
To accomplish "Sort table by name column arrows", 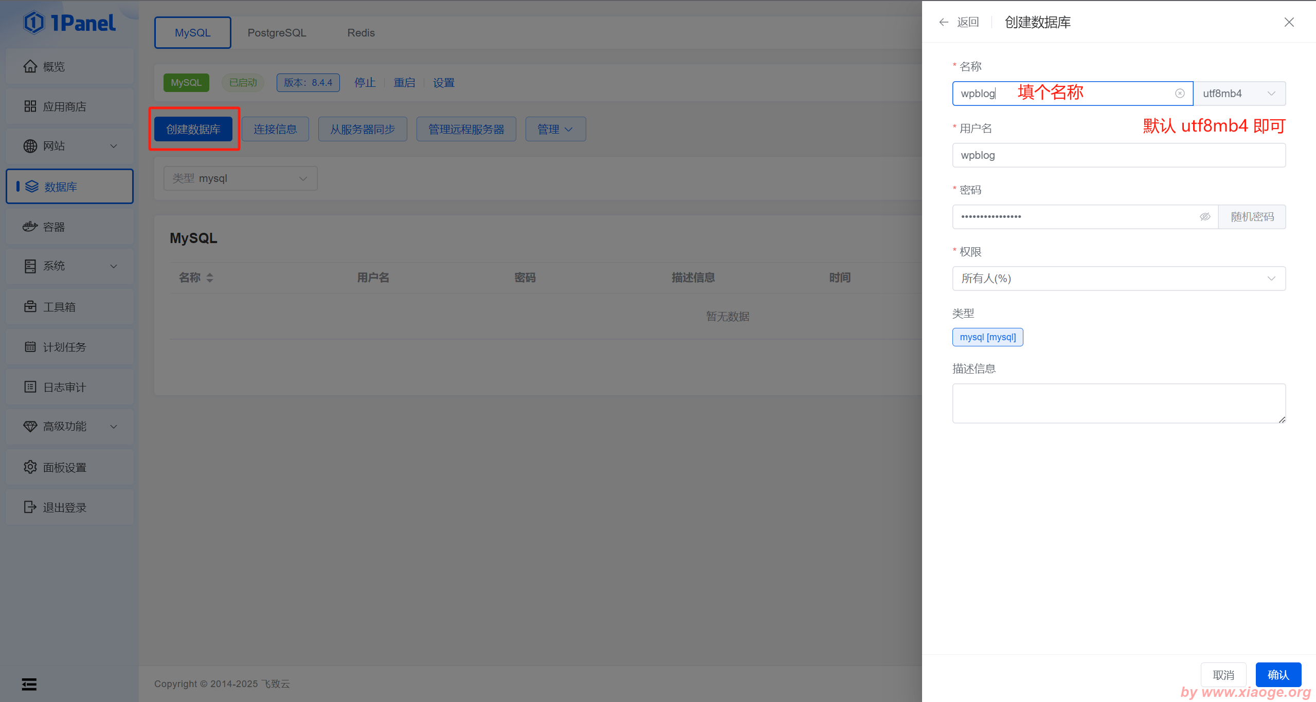I will pyautogui.click(x=210, y=278).
